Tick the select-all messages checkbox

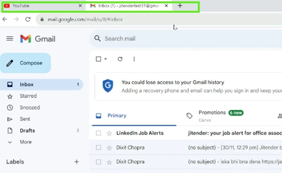98,59
